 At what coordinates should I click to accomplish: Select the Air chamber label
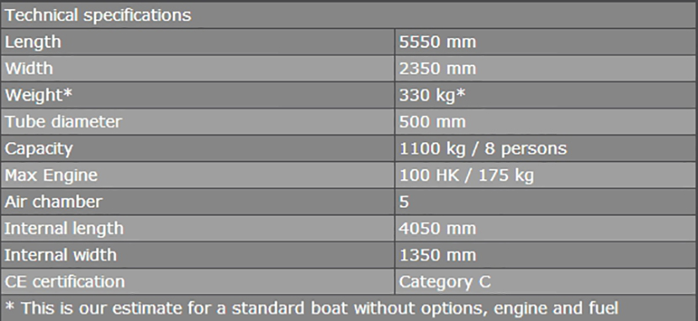(x=54, y=202)
